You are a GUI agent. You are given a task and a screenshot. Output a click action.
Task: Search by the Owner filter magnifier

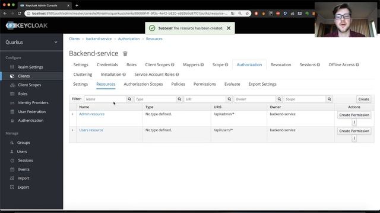[x=279, y=99]
